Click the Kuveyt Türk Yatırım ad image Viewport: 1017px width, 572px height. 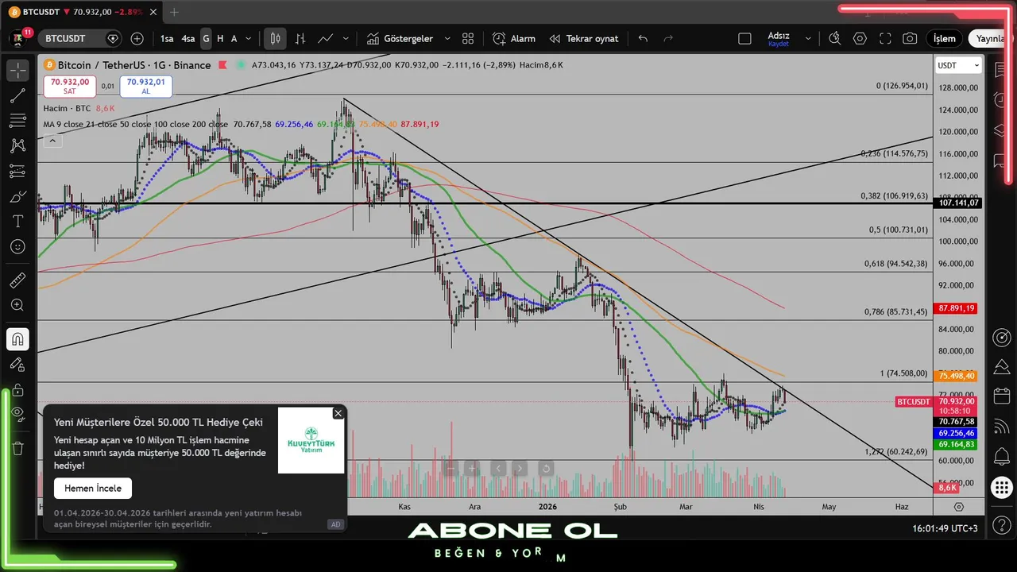coord(311,440)
